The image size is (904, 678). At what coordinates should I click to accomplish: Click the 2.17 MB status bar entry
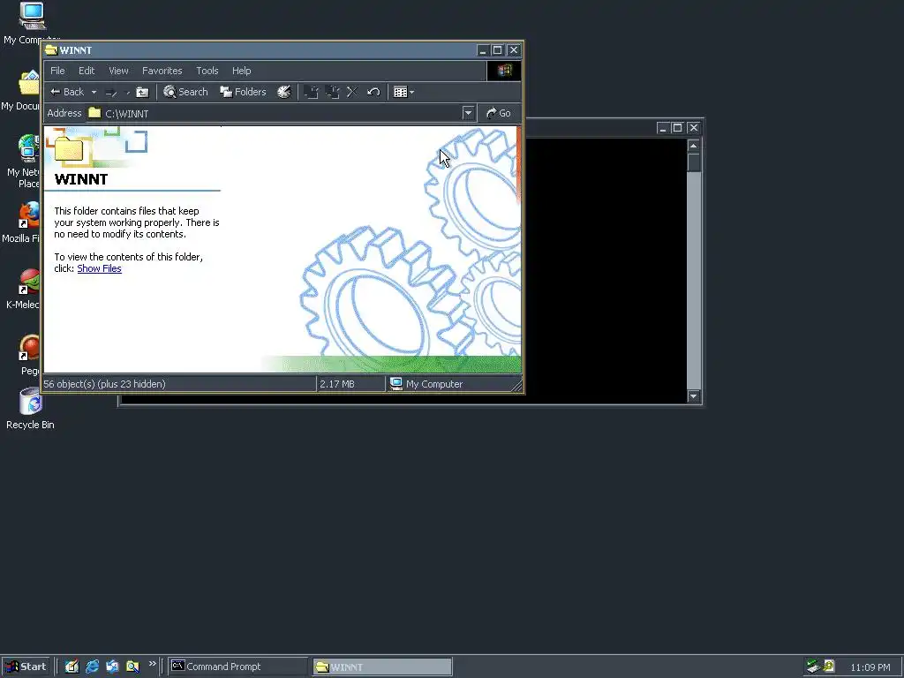coord(337,384)
